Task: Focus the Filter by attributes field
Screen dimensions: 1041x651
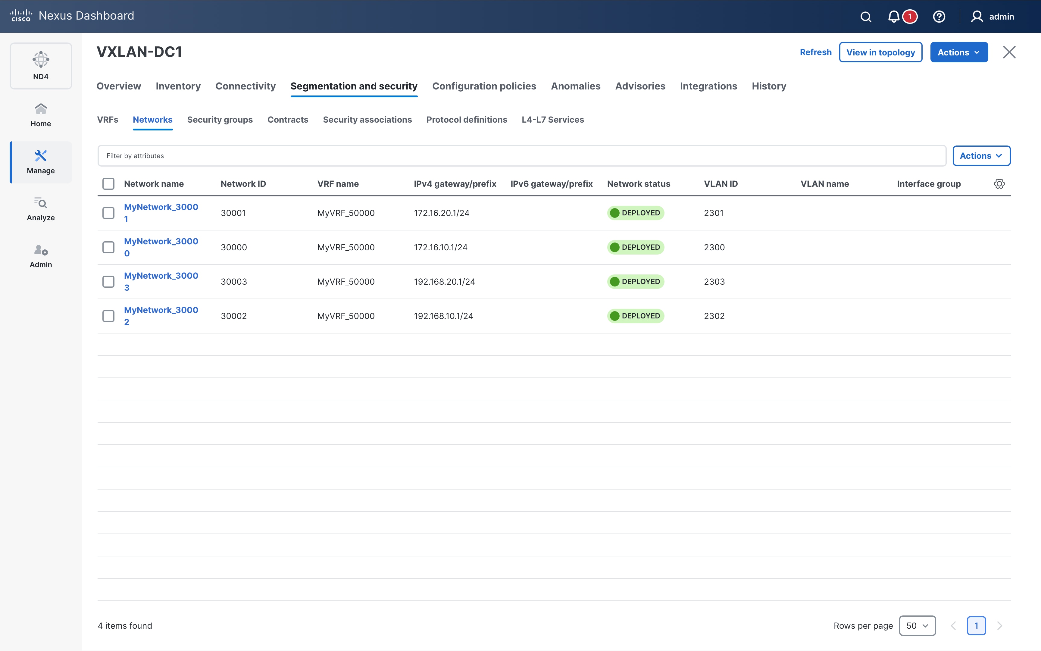Action: (521, 156)
